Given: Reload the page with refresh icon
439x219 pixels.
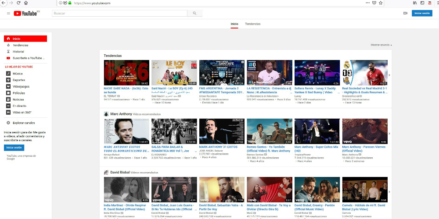Looking at the screenshot, I should (x=18, y=3).
